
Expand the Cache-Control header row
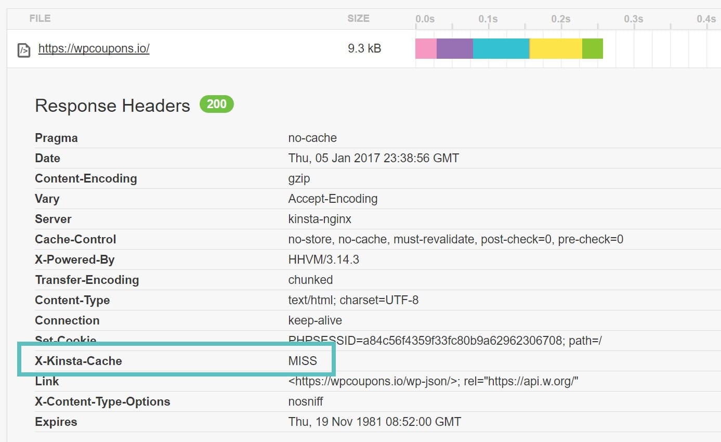point(75,239)
